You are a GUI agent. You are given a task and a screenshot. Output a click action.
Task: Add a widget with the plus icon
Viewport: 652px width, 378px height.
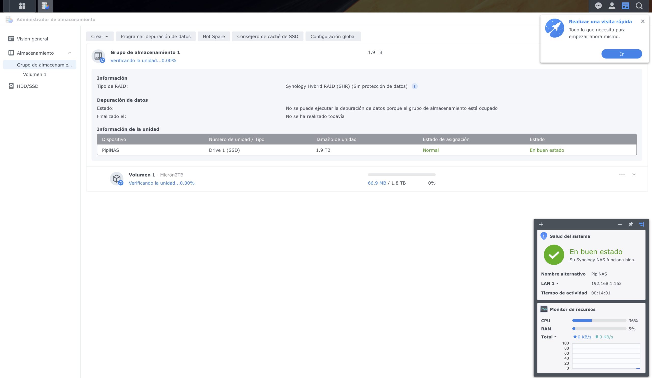pyautogui.click(x=541, y=224)
